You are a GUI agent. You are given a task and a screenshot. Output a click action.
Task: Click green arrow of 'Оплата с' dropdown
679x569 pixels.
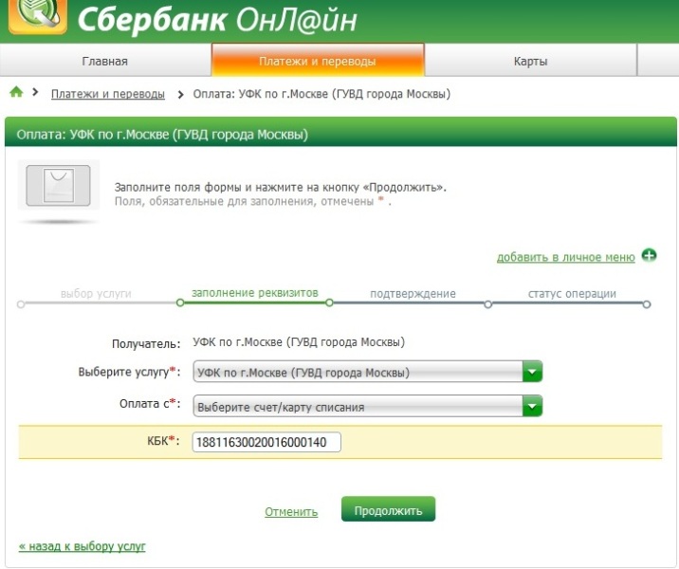coord(533,407)
